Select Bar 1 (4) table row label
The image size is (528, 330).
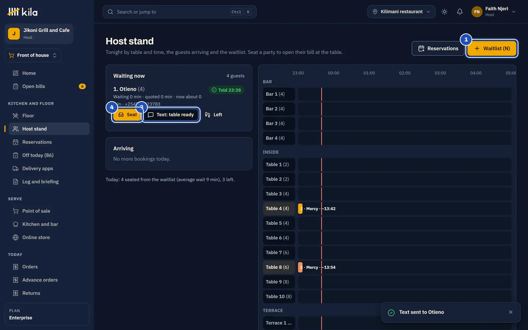(x=279, y=94)
